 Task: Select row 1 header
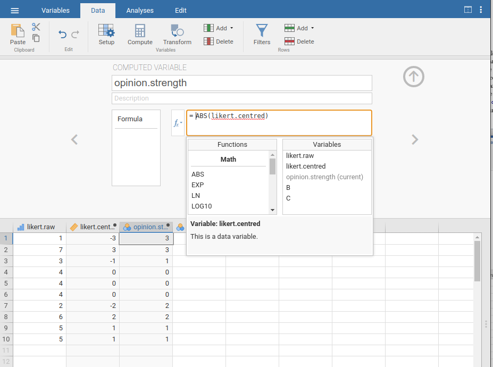(x=6, y=238)
